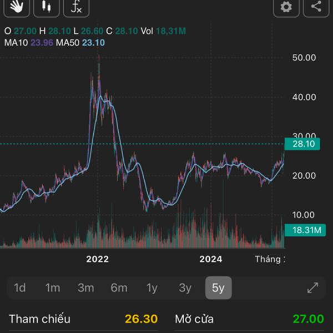
Task: Click the 18.31M volume label
Action: pyautogui.click(x=305, y=230)
